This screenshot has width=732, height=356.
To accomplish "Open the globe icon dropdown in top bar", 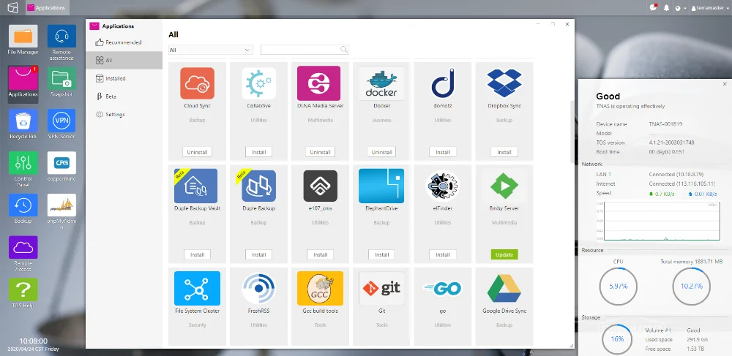I will 680,8.
